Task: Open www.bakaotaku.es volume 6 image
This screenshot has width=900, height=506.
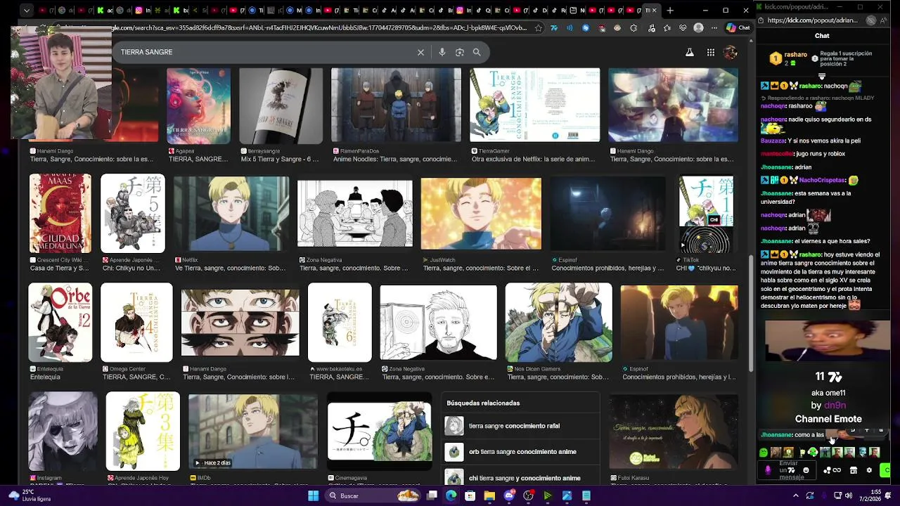Action: point(340,323)
